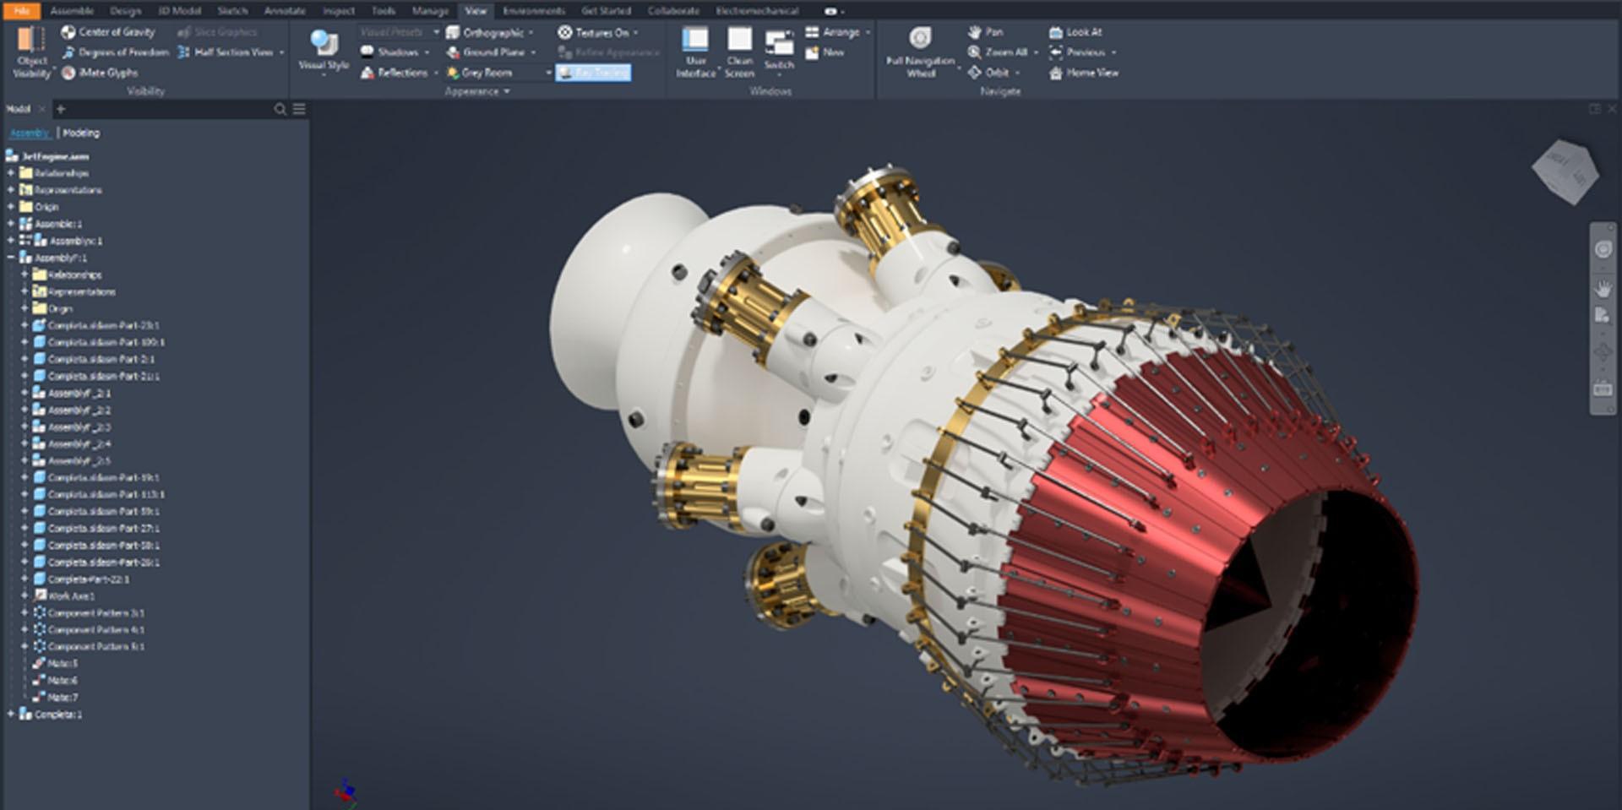Screen dimensions: 1622x810
Task: Click the New window button
Action: pos(825,52)
